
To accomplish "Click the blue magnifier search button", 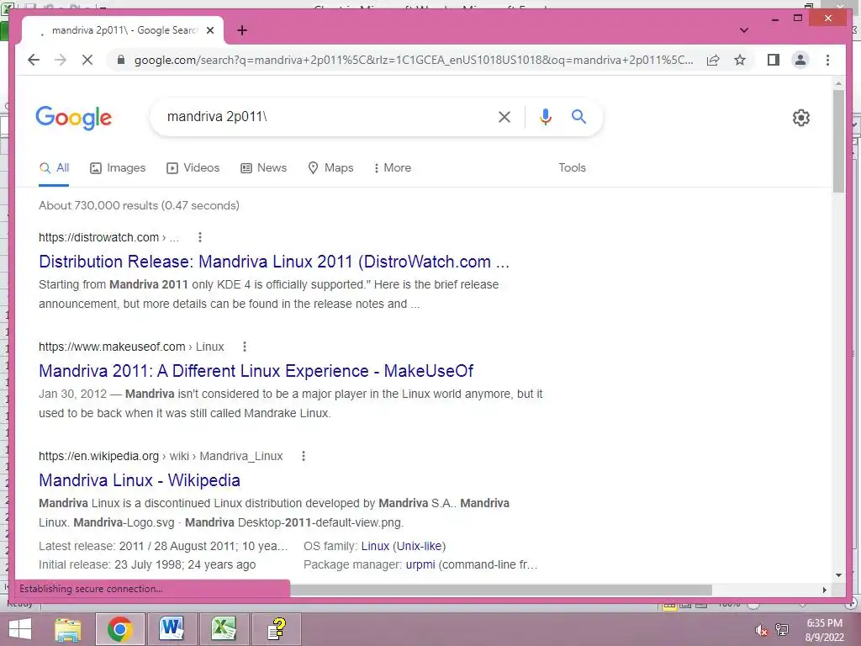I will point(578,116).
